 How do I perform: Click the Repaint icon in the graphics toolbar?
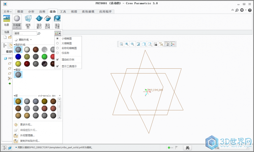pos(138,44)
